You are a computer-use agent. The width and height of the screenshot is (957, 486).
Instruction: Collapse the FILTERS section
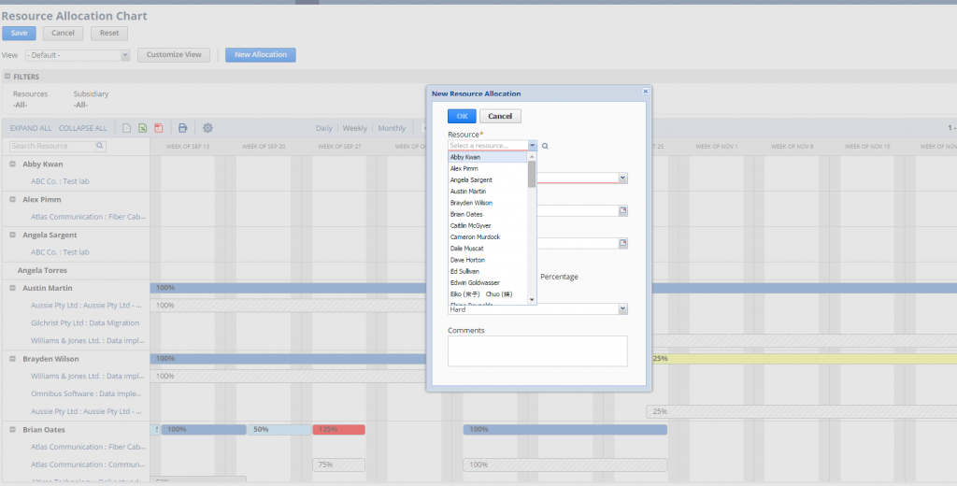pos(7,77)
